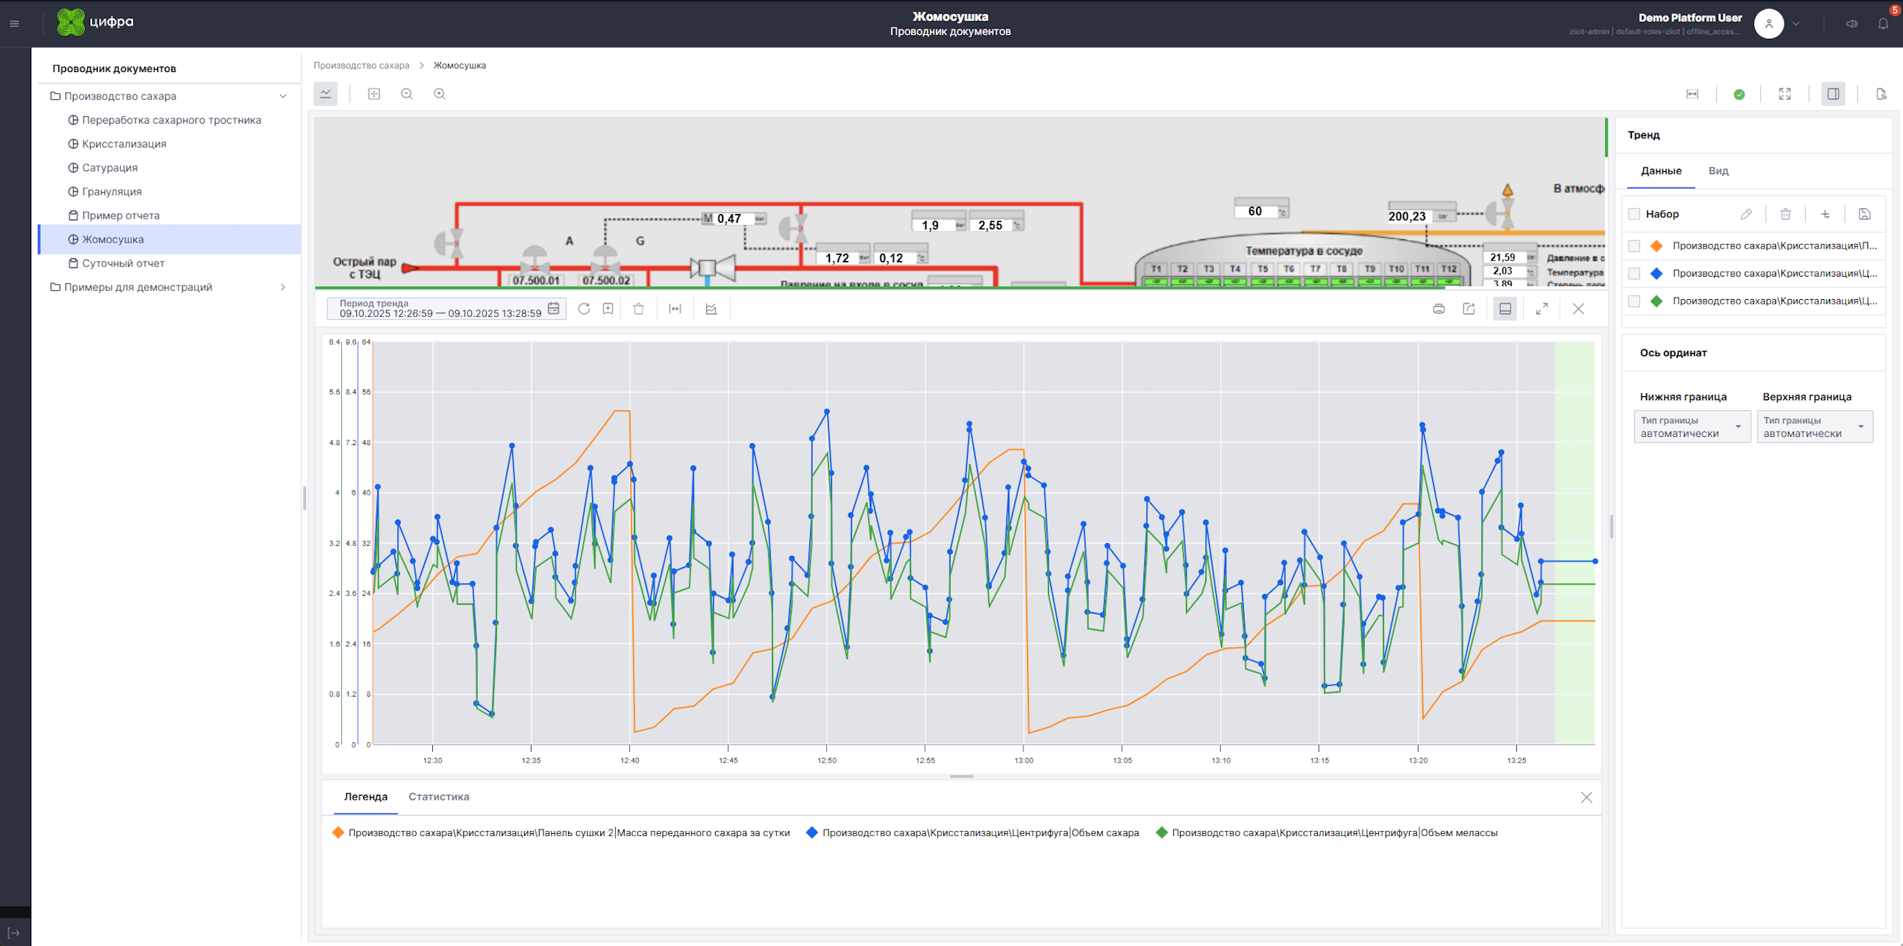Viewport: 1903px width, 946px height.
Task: Open Производство сахара breadcrumb link
Action: coord(362,65)
